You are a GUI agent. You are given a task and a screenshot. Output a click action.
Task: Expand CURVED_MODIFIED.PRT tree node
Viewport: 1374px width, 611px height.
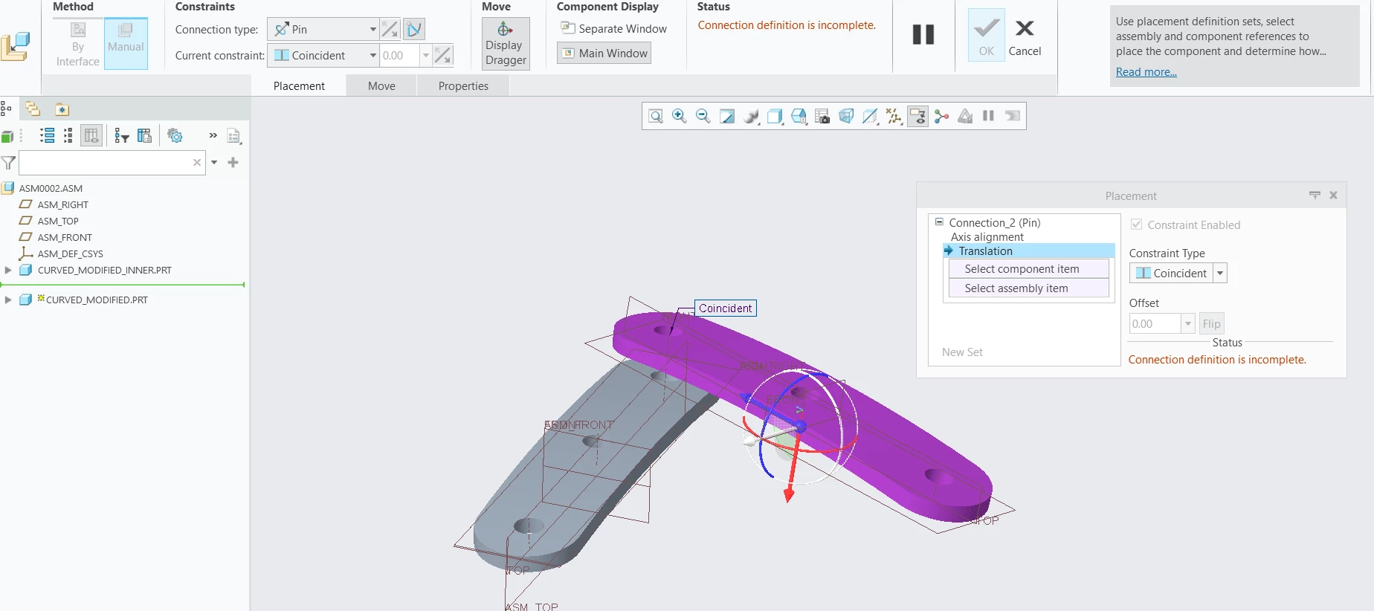[x=8, y=300]
